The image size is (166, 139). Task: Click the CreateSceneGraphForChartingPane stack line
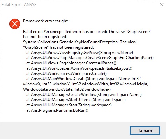90,58
